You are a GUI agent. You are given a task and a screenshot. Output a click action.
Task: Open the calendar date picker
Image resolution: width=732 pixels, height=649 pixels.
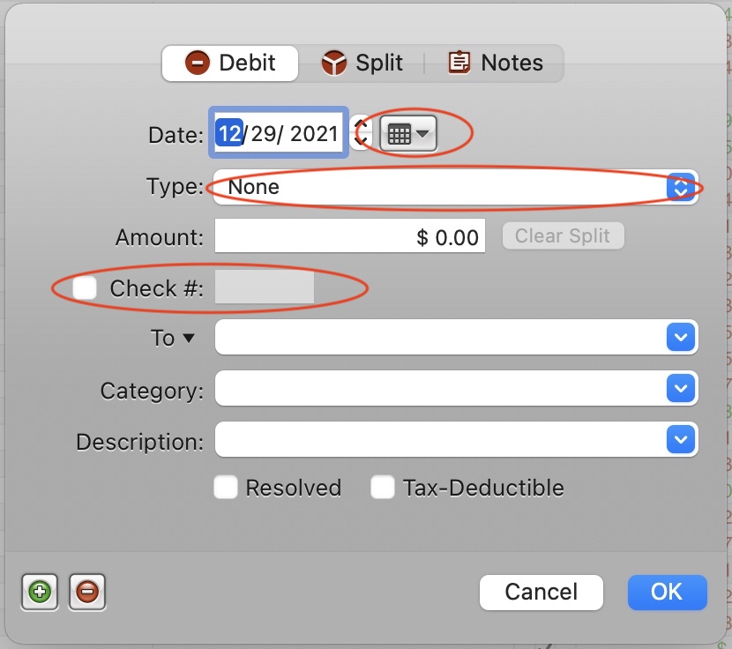(x=408, y=133)
